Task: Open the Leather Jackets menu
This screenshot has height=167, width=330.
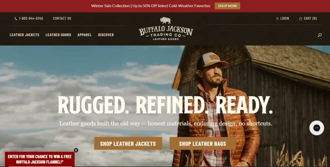Action: tap(24, 35)
